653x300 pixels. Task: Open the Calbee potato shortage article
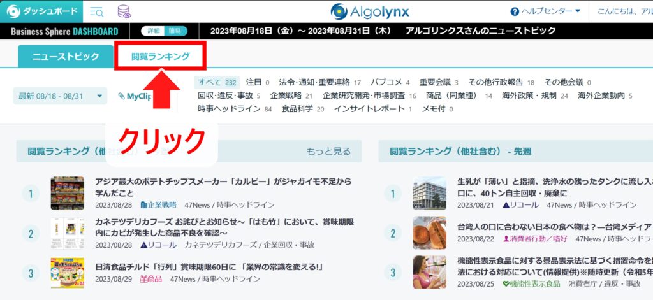pyautogui.click(x=223, y=187)
